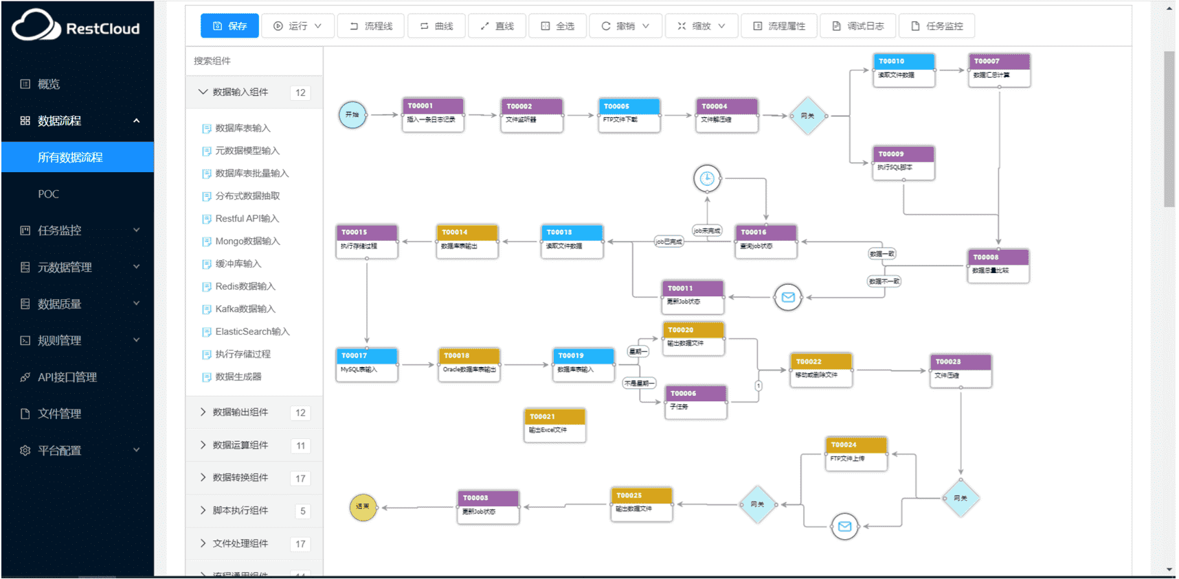1179x579 pixels.
Task: Expand the 数据运算组件 group
Action: click(x=254, y=446)
